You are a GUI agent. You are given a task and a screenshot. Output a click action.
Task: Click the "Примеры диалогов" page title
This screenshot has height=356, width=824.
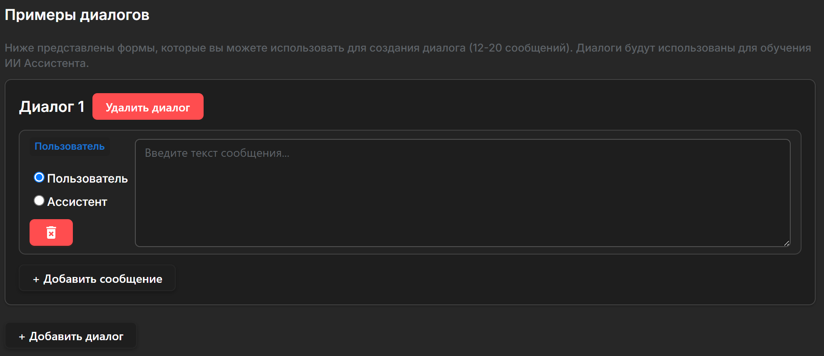77,15
